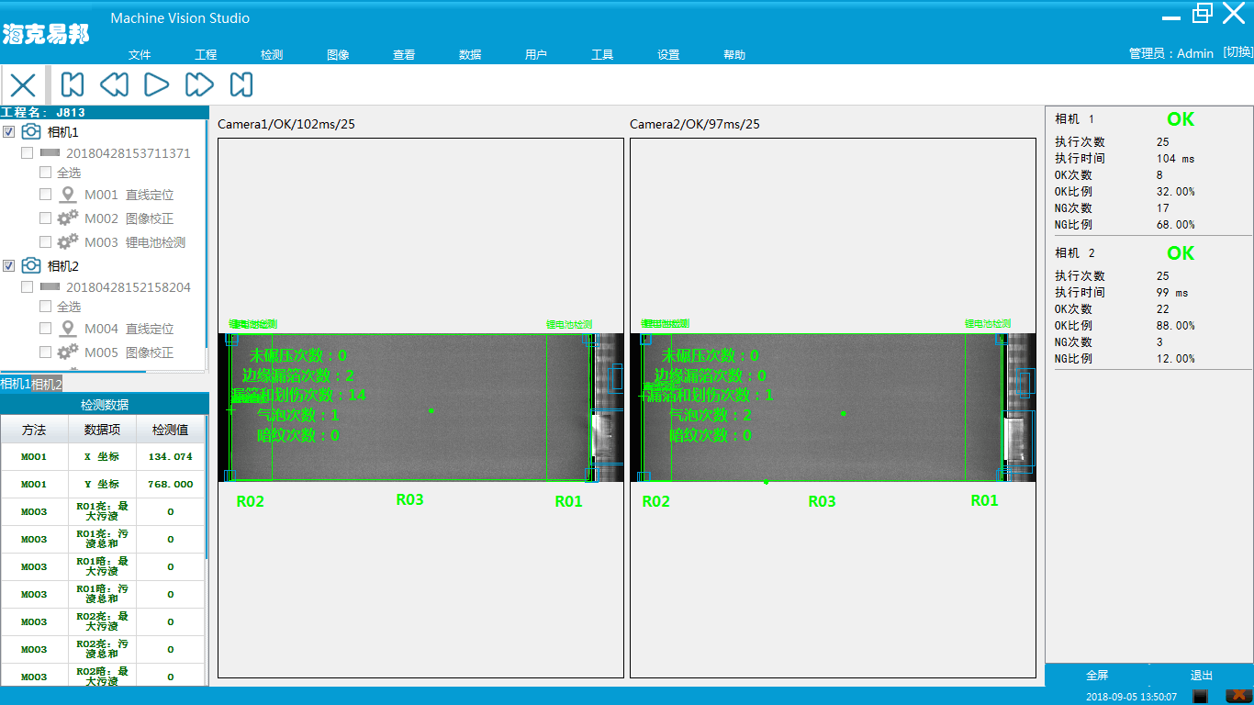Skip to the last frame
Screen dimensions: 1254x705
241,85
